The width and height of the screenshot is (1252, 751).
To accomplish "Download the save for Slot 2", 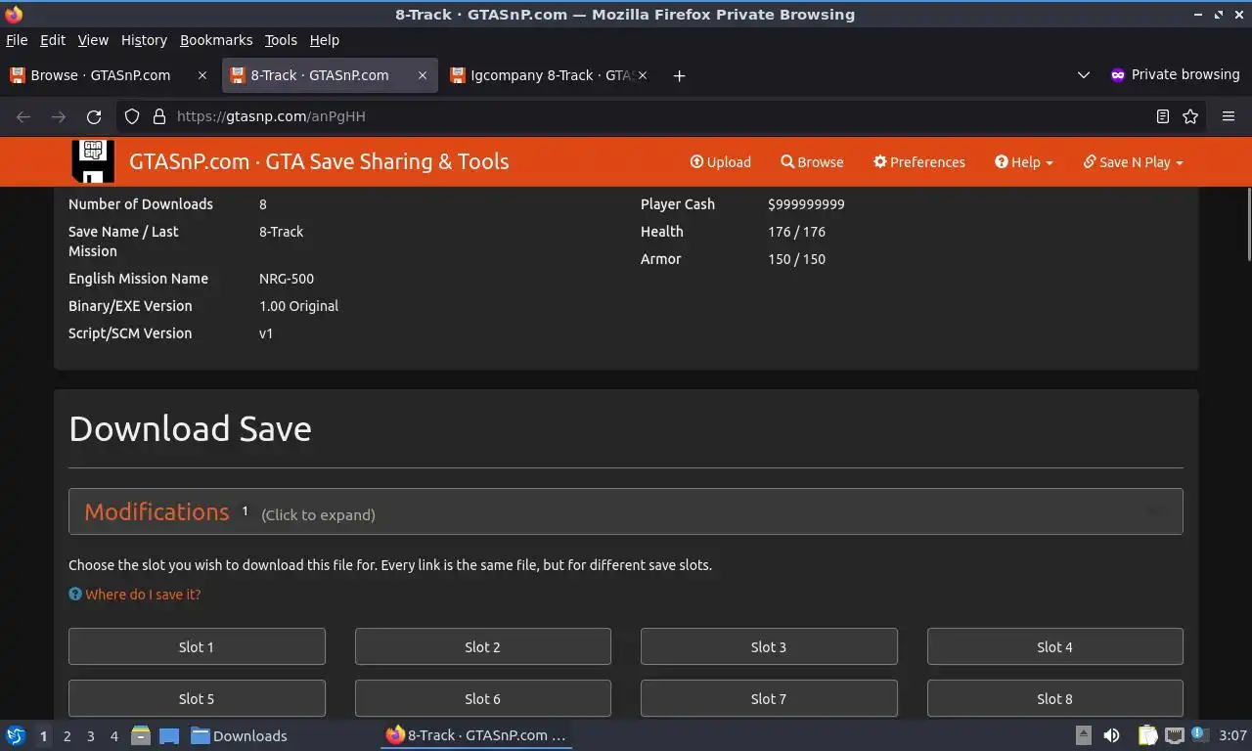I will tap(483, 647).
